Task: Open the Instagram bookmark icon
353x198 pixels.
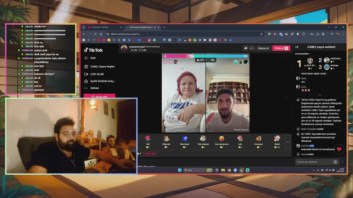Action: coord(149,40)
